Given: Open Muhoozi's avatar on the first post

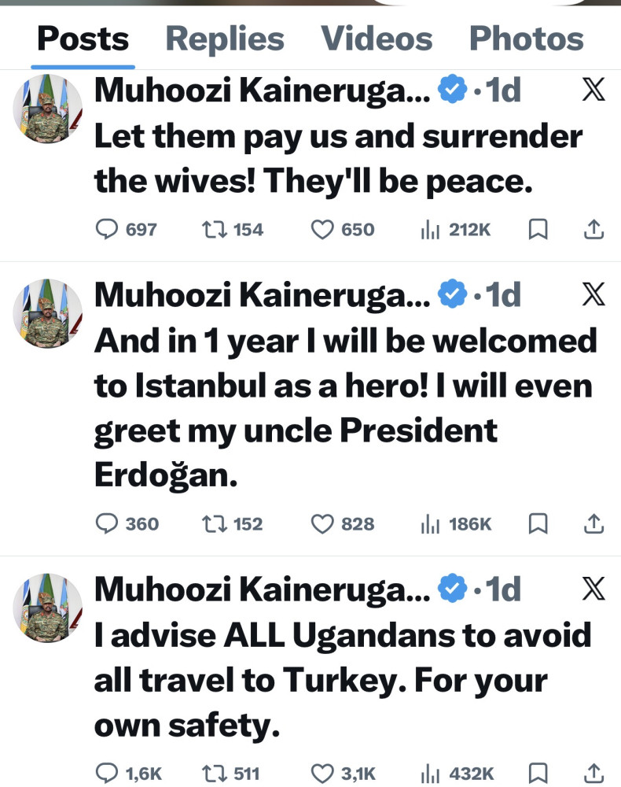Looking at the screenshot, I should pos(48,109).
